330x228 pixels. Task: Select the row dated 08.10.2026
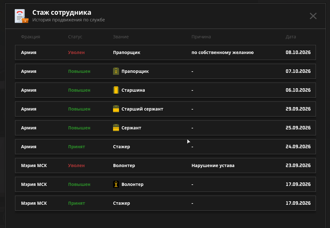[x=165, y=52]
